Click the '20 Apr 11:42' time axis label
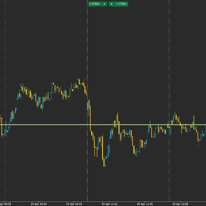 [x=145, y=204]
